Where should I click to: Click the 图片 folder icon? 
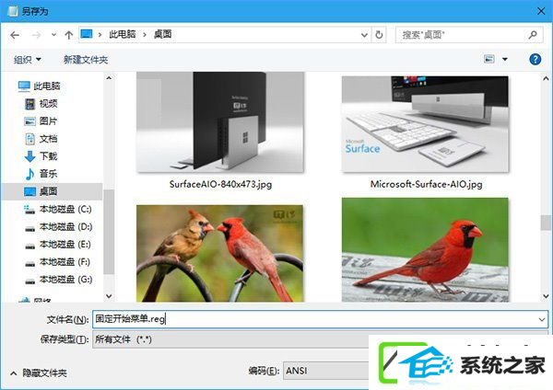[30, 121]
